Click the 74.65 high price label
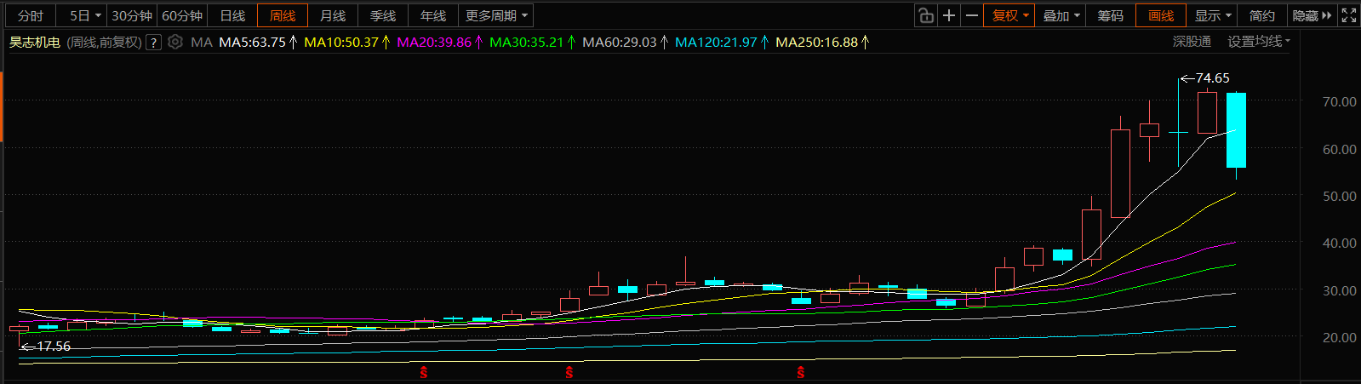This screenshot has width=1361, height=384. pos(1212,77)
